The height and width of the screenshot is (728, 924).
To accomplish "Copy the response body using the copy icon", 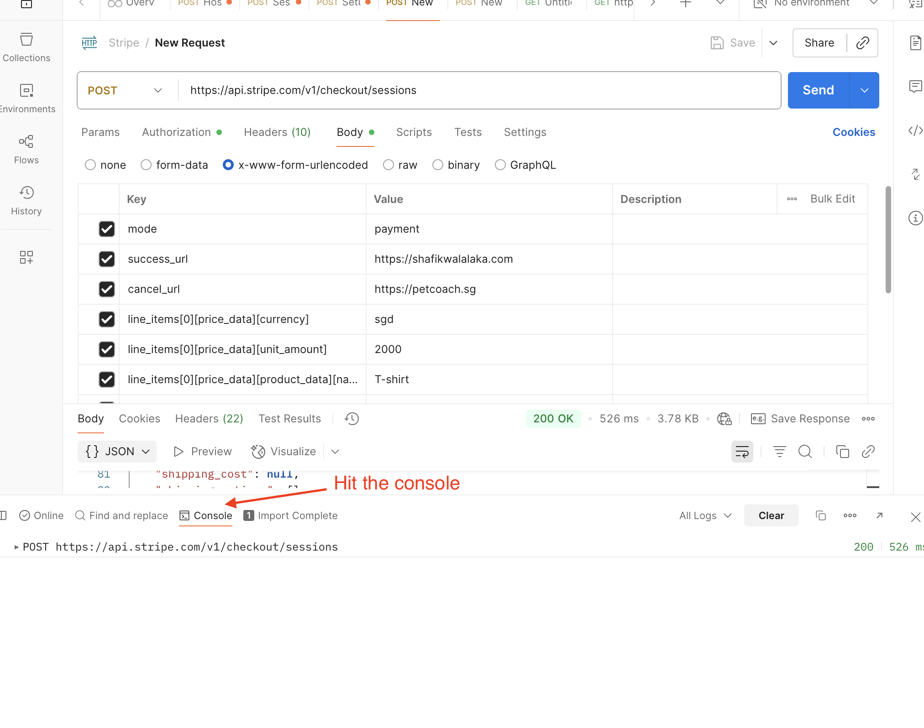I will pos(842,452).
